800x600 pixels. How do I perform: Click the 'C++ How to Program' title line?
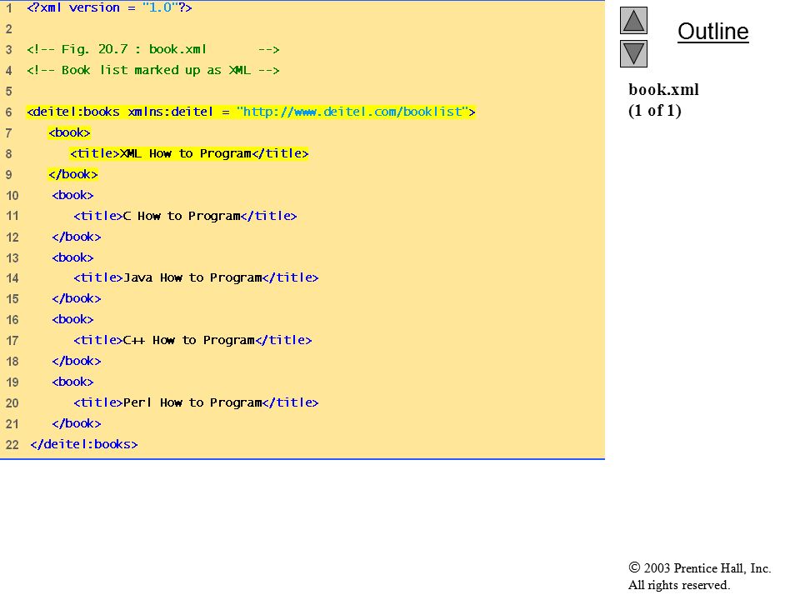[192, 340]
